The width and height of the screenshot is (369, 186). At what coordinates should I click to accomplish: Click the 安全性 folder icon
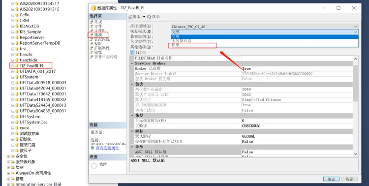[x=13, y=156]
